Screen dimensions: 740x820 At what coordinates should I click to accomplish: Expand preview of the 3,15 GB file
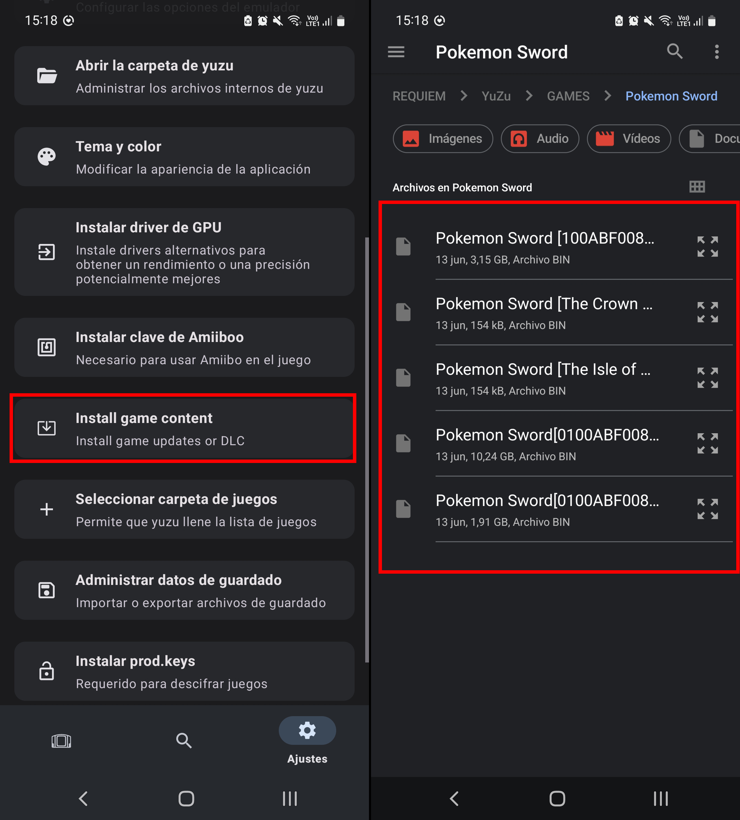[x=708, y=246]
